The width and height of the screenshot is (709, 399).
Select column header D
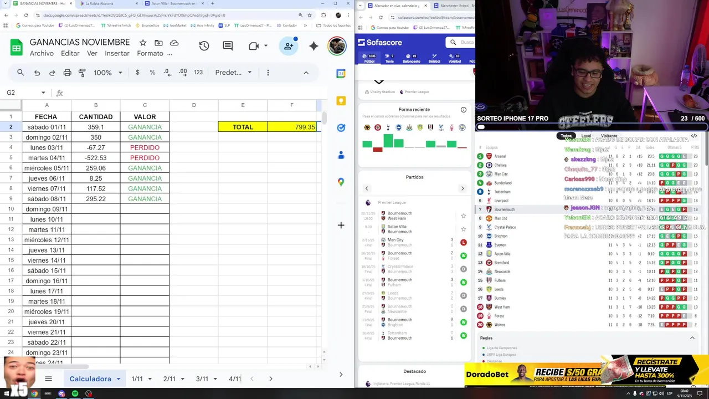pyautogui.click(x=194, y=105)
